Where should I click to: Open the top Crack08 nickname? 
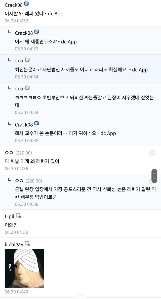click(14, 5)
